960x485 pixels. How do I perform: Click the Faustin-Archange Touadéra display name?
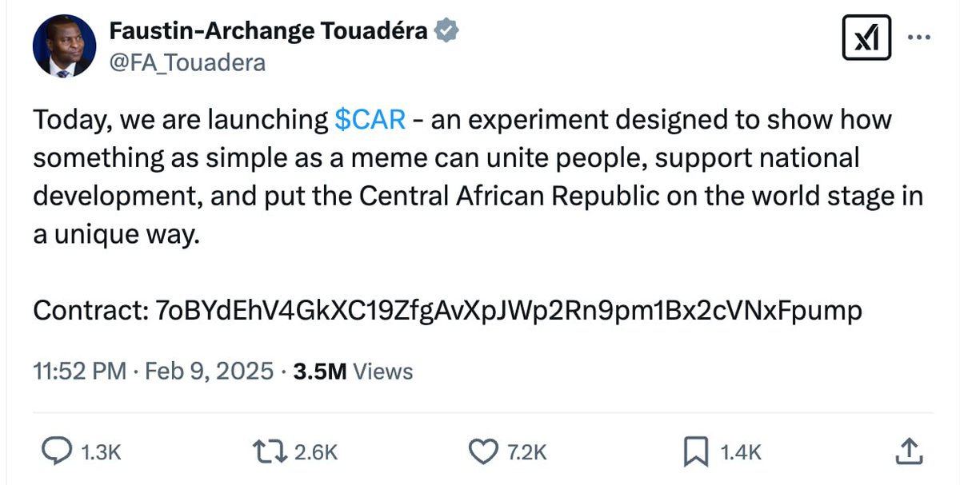pos(269,31)
